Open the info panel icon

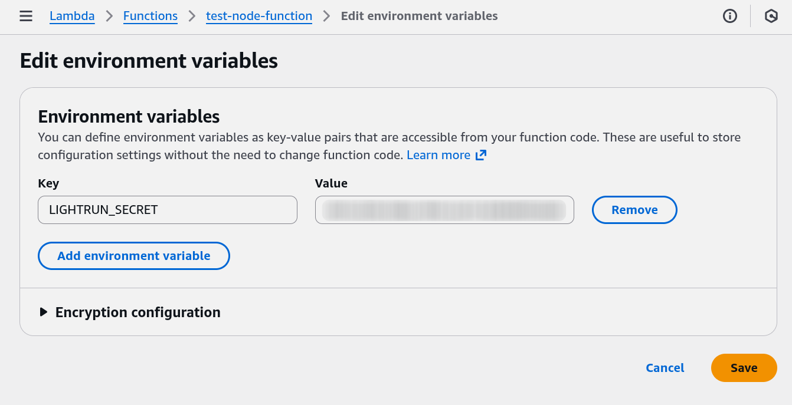point(730,16)
